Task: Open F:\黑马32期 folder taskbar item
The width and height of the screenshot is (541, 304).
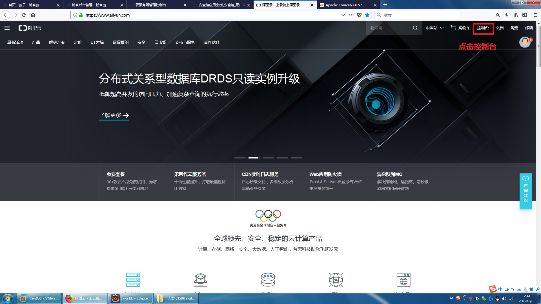Action: point(176,298)
